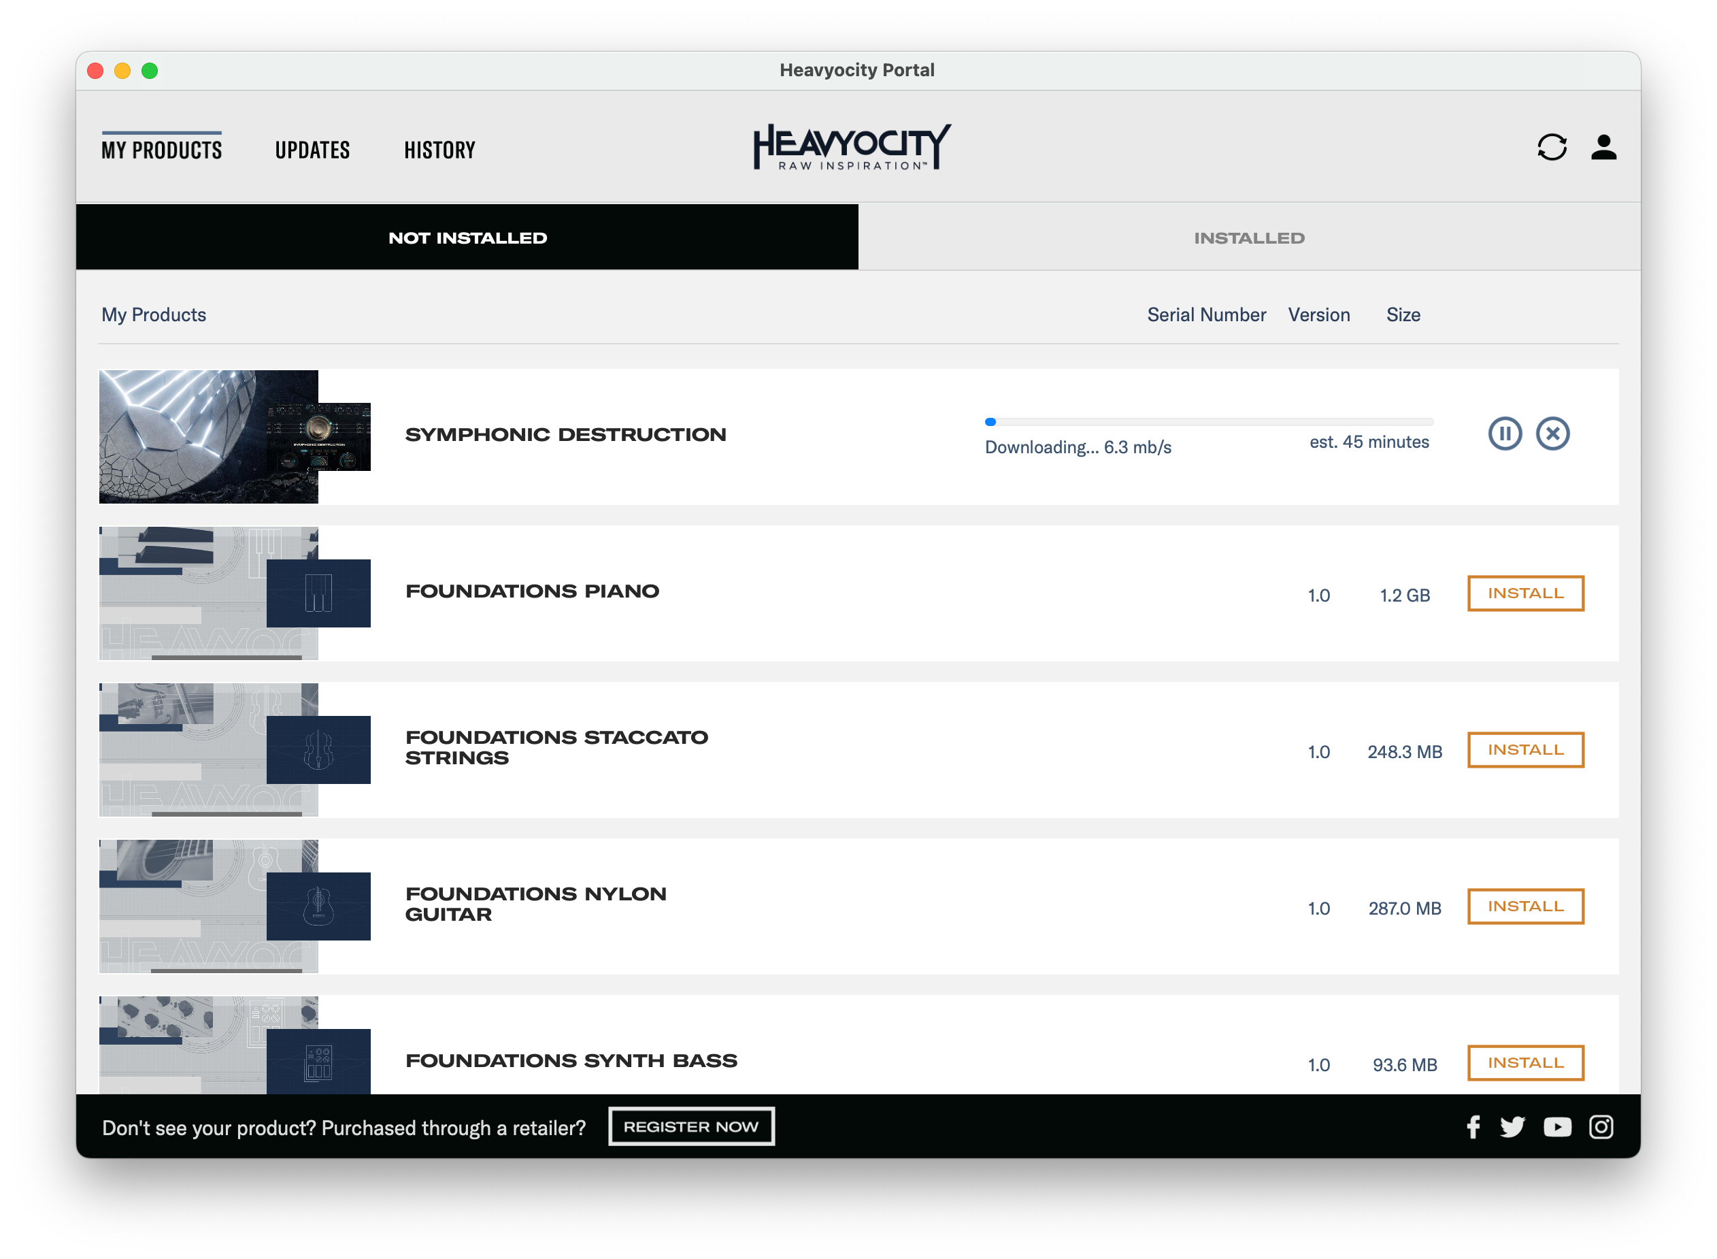Screen dimensions: 1717x1259
Task: Click the Foundations Piano thumbnail
Action: (x=235, y=593)
